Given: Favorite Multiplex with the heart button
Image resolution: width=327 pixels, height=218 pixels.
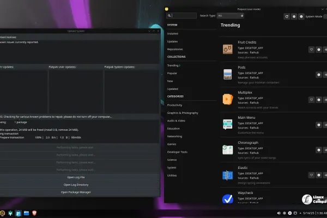Looking at the screenshot, I should (311, 100).
